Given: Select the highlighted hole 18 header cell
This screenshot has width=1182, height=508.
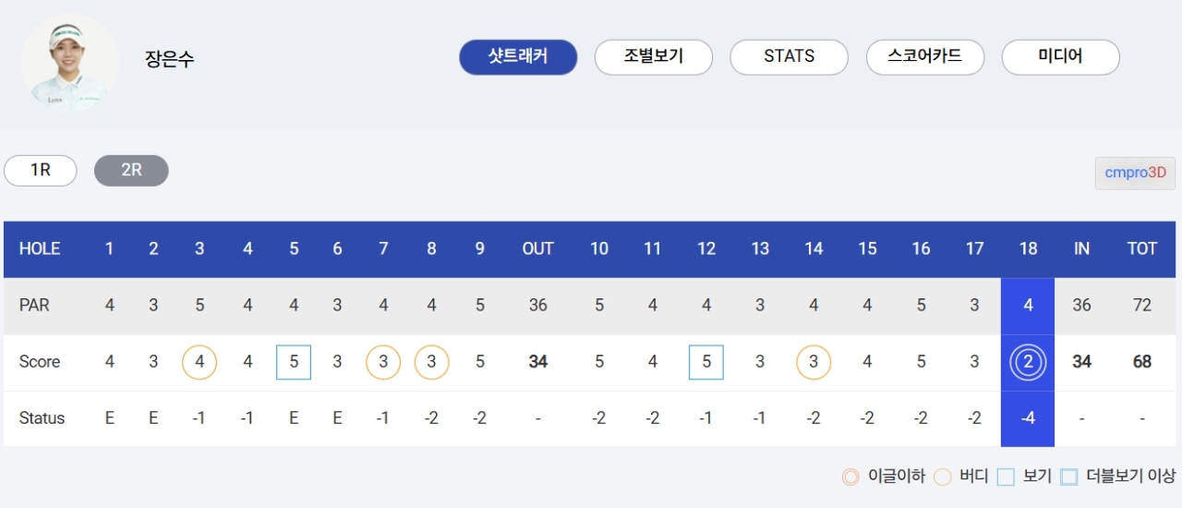Looking at the screenshot, I should (1028, 249).
